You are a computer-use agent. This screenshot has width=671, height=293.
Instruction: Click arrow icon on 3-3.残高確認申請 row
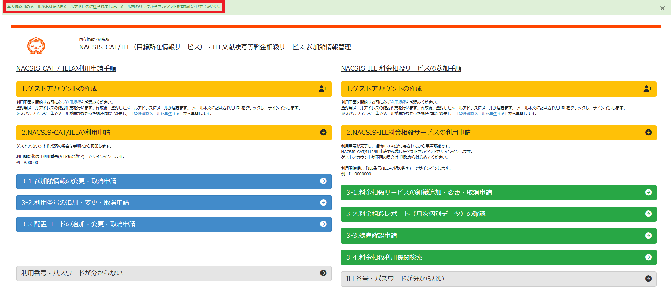[648, 236]
